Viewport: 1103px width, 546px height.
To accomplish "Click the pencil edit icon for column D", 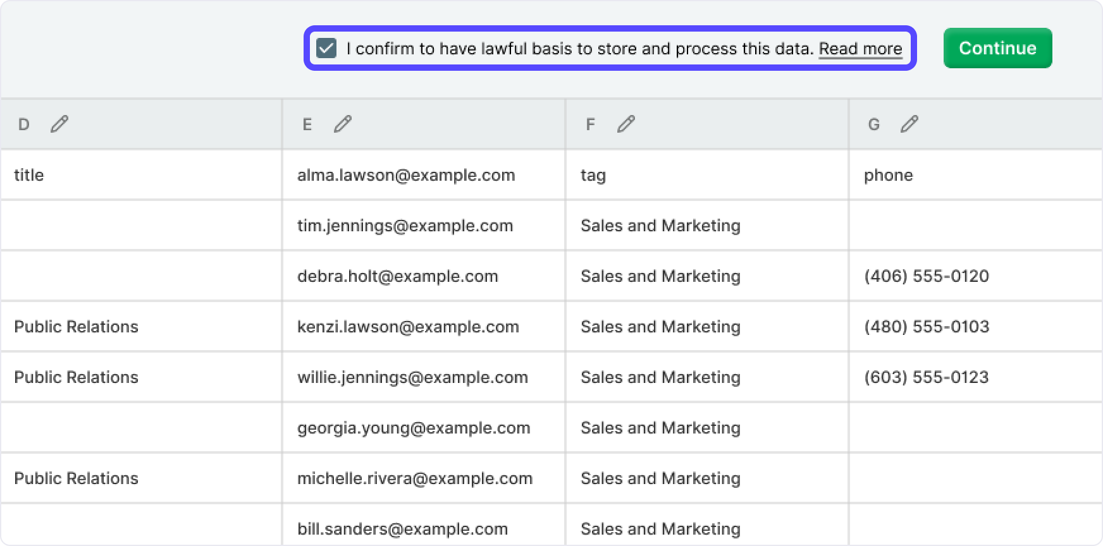I will coord(59,124).
